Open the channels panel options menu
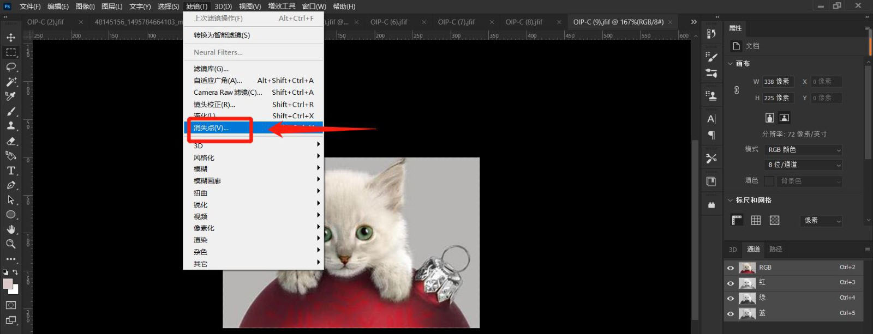This screenshot has width=873, height=334. coord(867,250)
